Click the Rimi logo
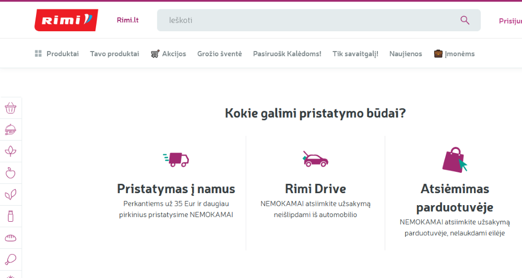The width and height of the screenshot is (522, 278). [66, 20]
